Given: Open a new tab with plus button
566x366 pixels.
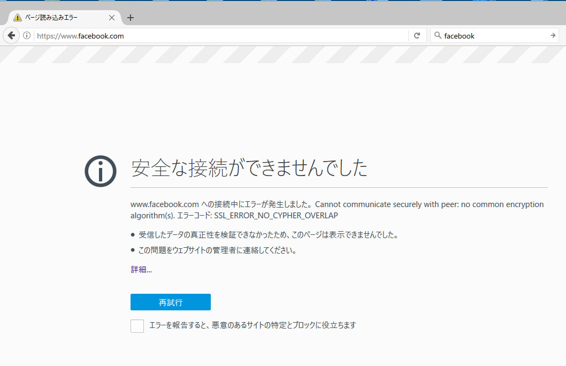Looking at the screenshot, I should [x=131, y=17].
